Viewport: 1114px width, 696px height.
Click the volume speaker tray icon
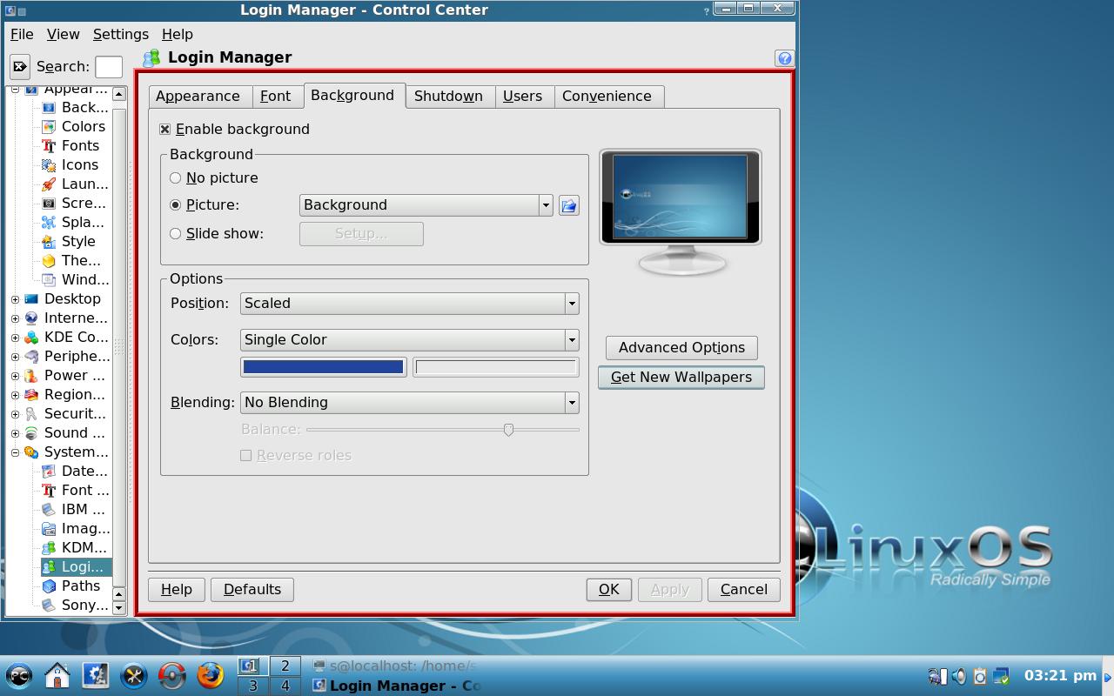(x=959, y=675)
